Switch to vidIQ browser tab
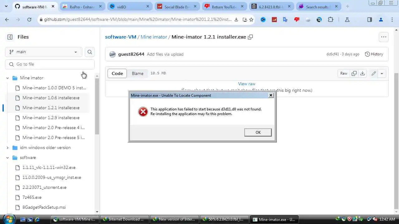Viewport: 399px width, 224px height. (x=129, y=7)
